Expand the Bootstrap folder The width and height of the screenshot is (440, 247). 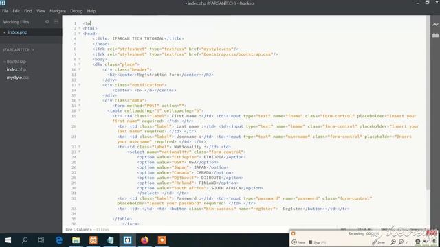14,62
